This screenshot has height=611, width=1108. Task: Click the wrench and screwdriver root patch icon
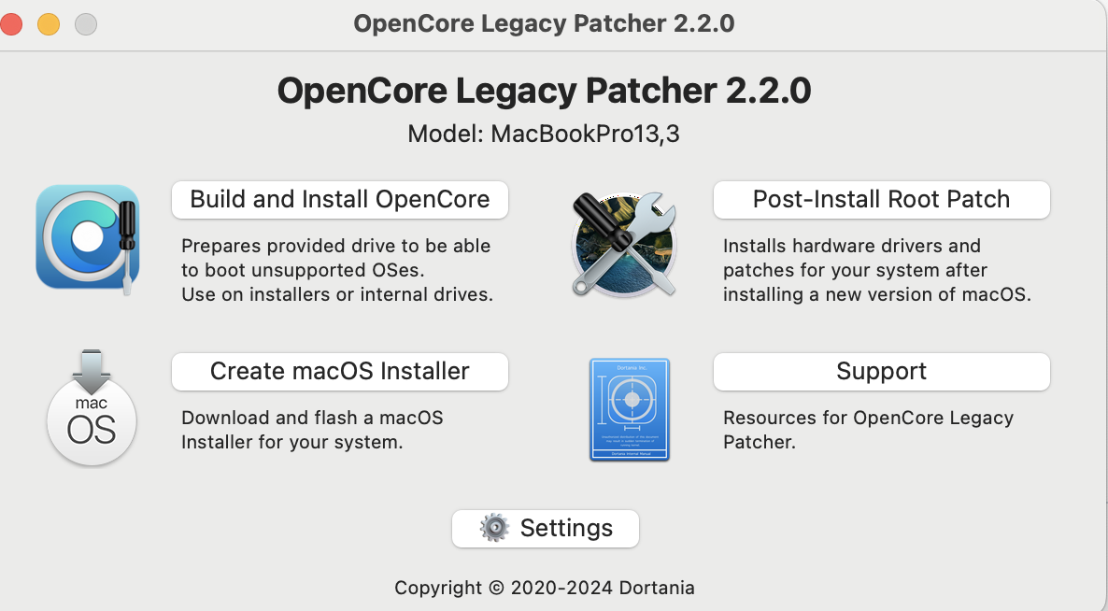[x=624, y=244]
